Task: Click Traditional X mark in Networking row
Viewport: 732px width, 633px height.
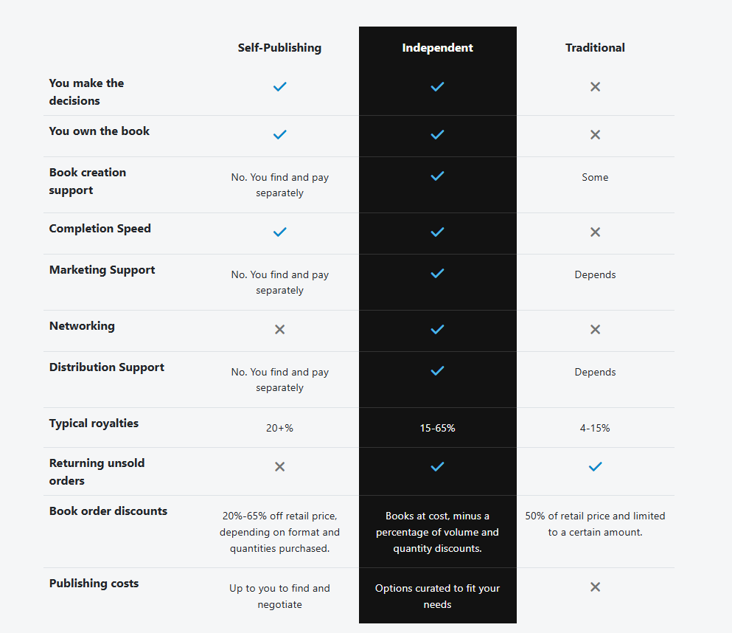Action: (595, 330)
